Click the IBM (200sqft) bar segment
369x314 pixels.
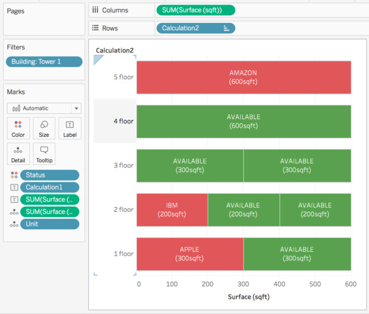pos(172,210)
